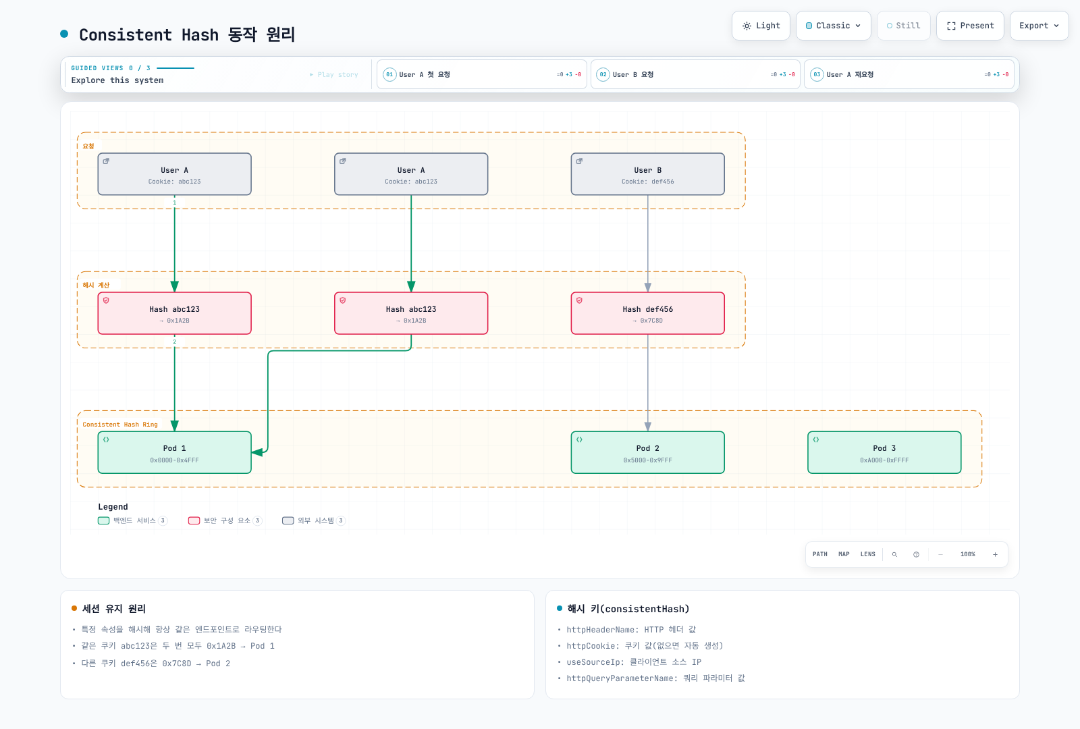Open the Export dropdown menu

point(1039,26)
